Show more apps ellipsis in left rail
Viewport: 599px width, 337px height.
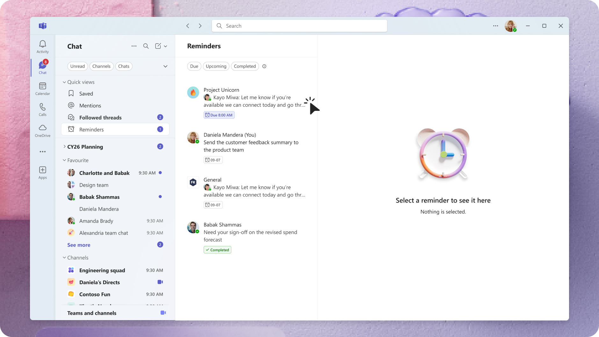coord(43,152)
